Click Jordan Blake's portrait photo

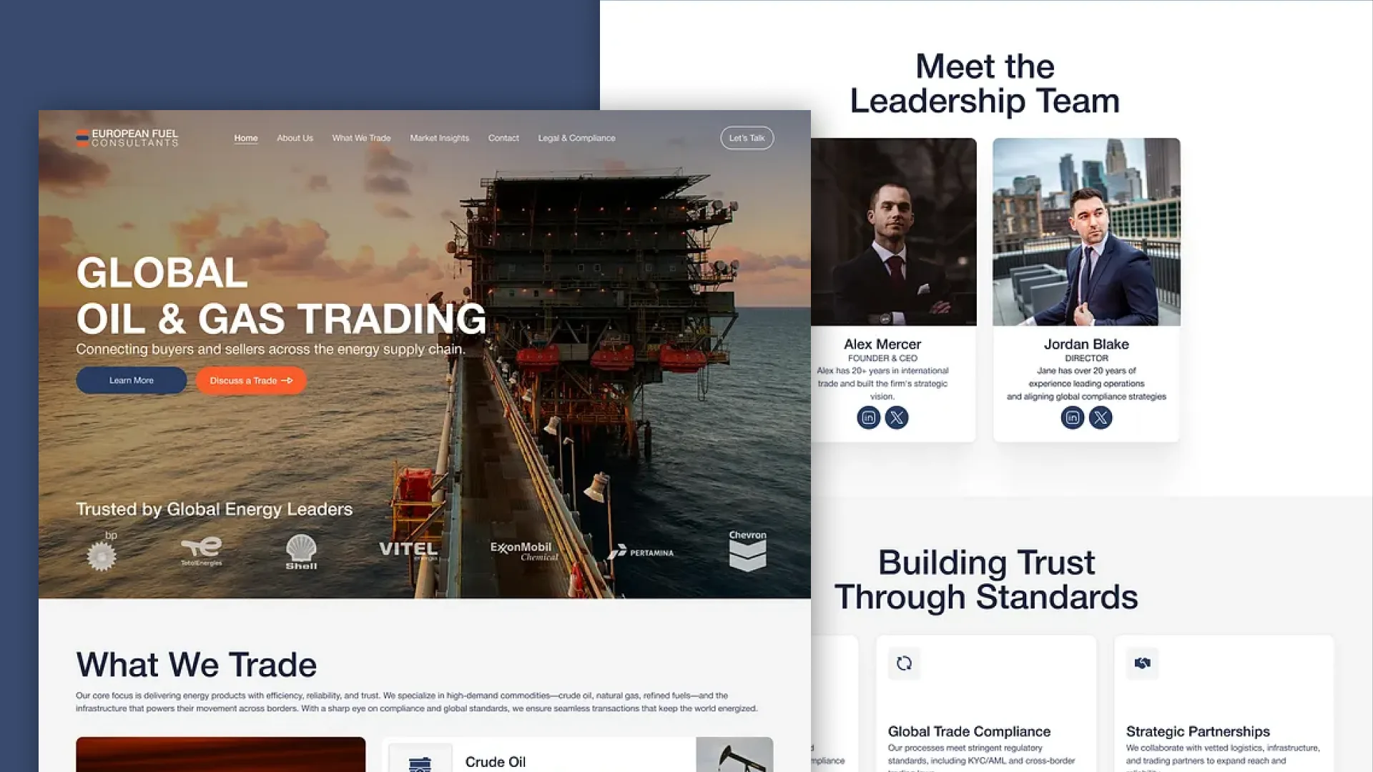pos(1086,232)
